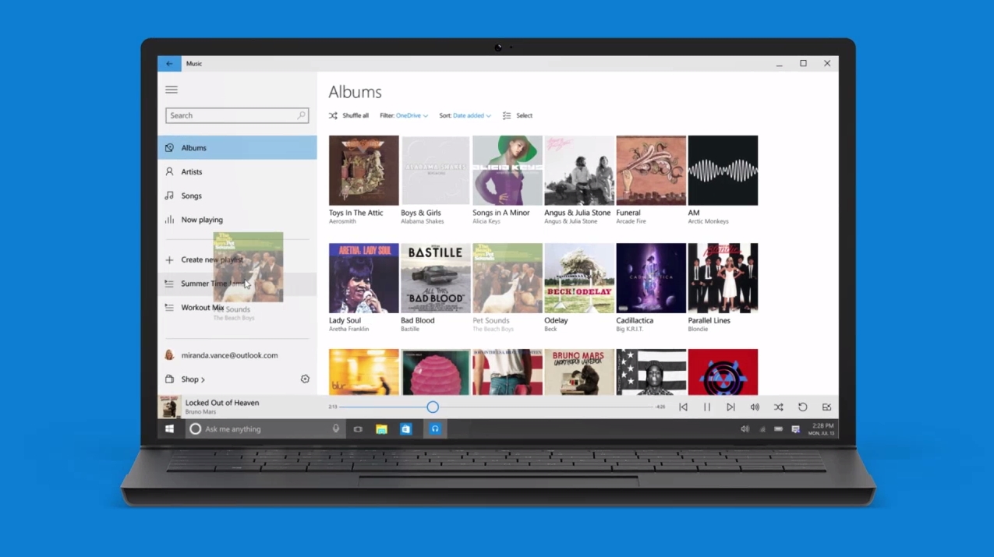Screen dimensions: 994x557
Task: Click the "Angus & Julia Stone" album title
Action: click(577, 213)
